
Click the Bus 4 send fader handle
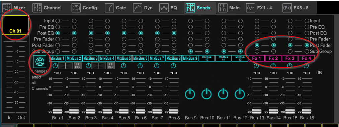coord(107,111)
